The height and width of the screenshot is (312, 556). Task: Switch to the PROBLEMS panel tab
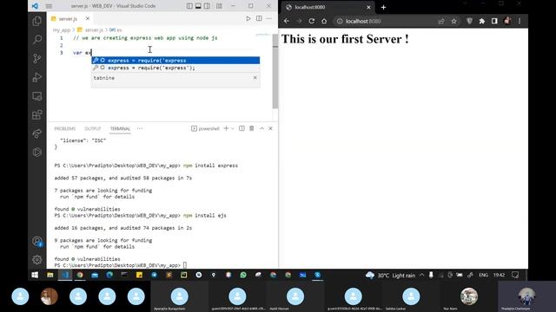tap(65, 128)
